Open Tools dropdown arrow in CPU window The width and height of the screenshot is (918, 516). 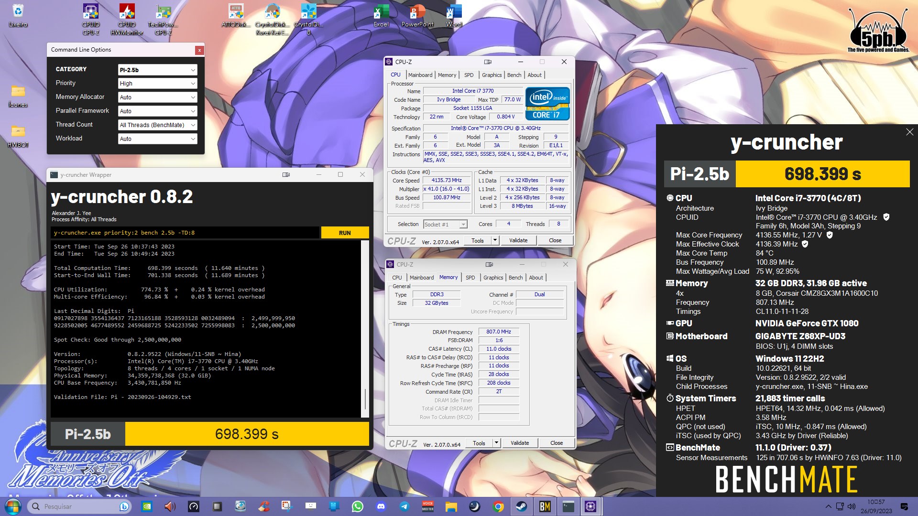tap(495, 240)
